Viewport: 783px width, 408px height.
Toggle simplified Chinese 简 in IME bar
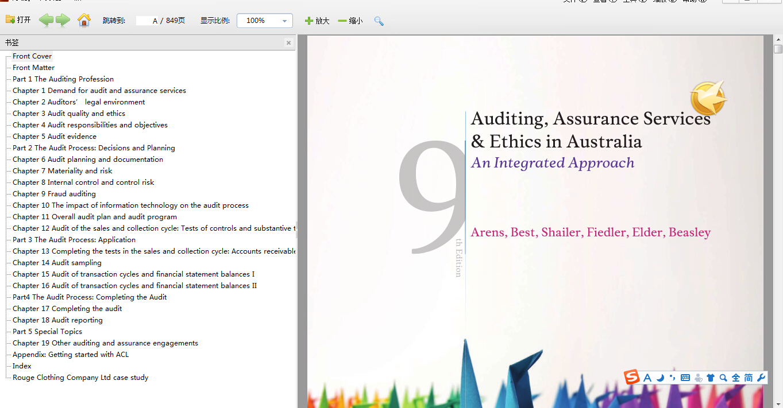[x=748, y=378]
